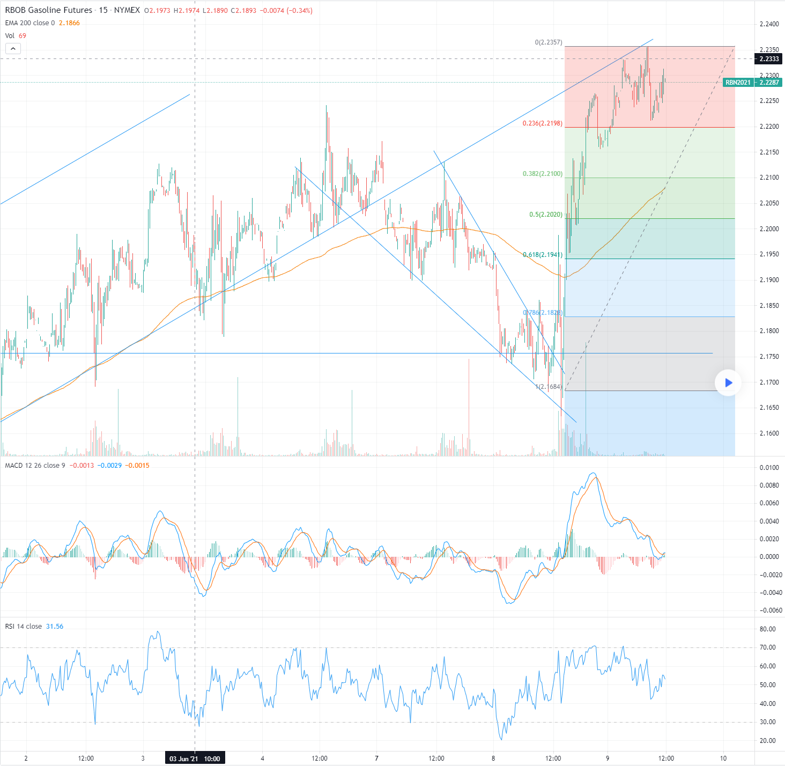Select the 0(2.2357) Fibonacci top label
This screenshot has height=766, width=785.
click(x=548, y=42)
